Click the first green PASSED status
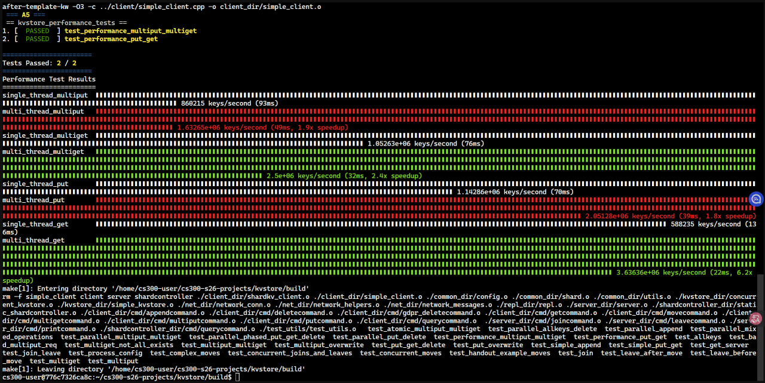Image resolution: width=765 pixels, height=383 pixels. (38, 30)
